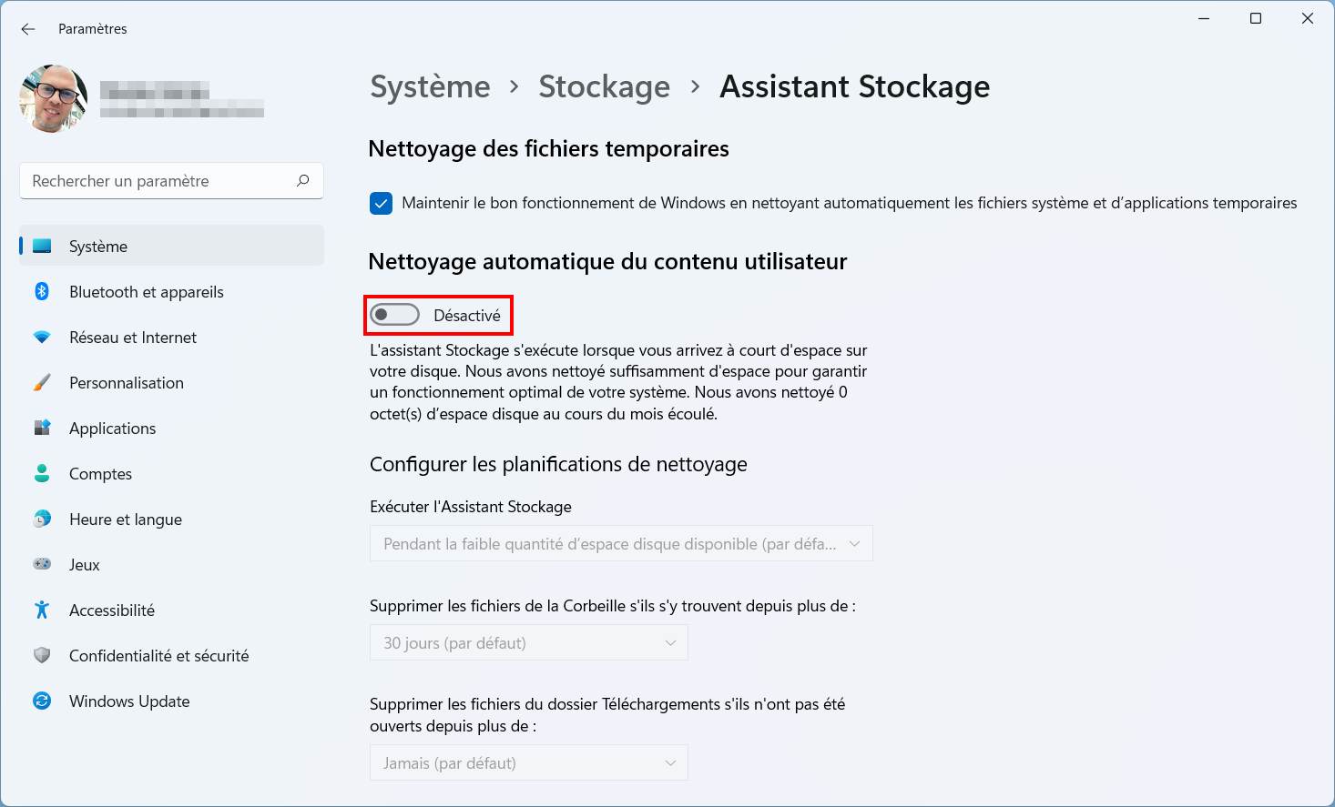The width and height of the screenshot is (1335, 807).
Task: Navigate to Stockage breadcrumb
Action: coord(604,86)
